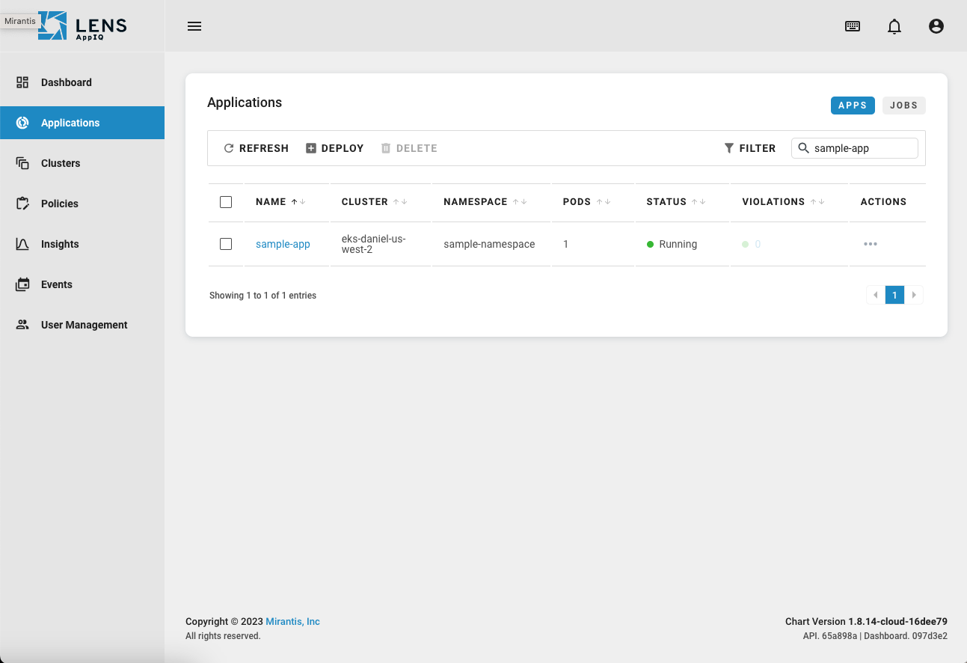
Task: Open the notifications bell
Action: click(894, 26)
